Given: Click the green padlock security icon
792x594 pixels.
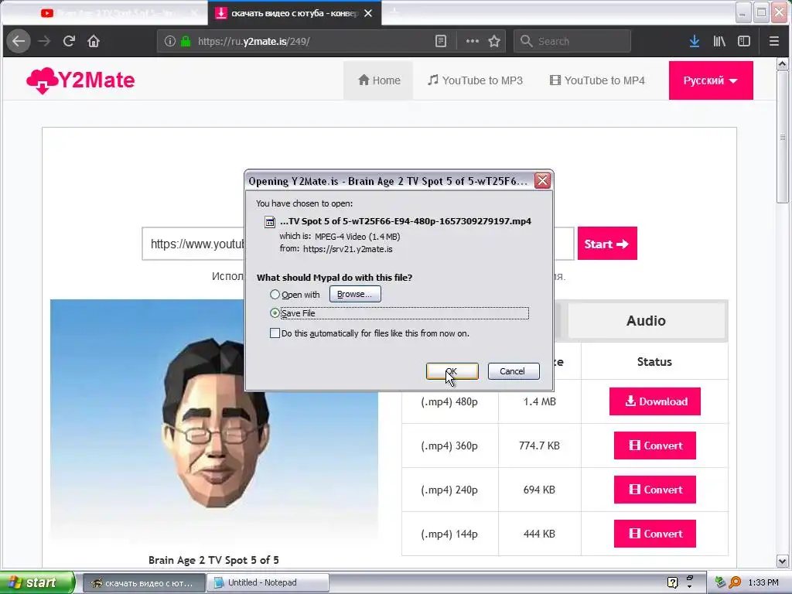Looking at the screenshot, I should (186, 42).
